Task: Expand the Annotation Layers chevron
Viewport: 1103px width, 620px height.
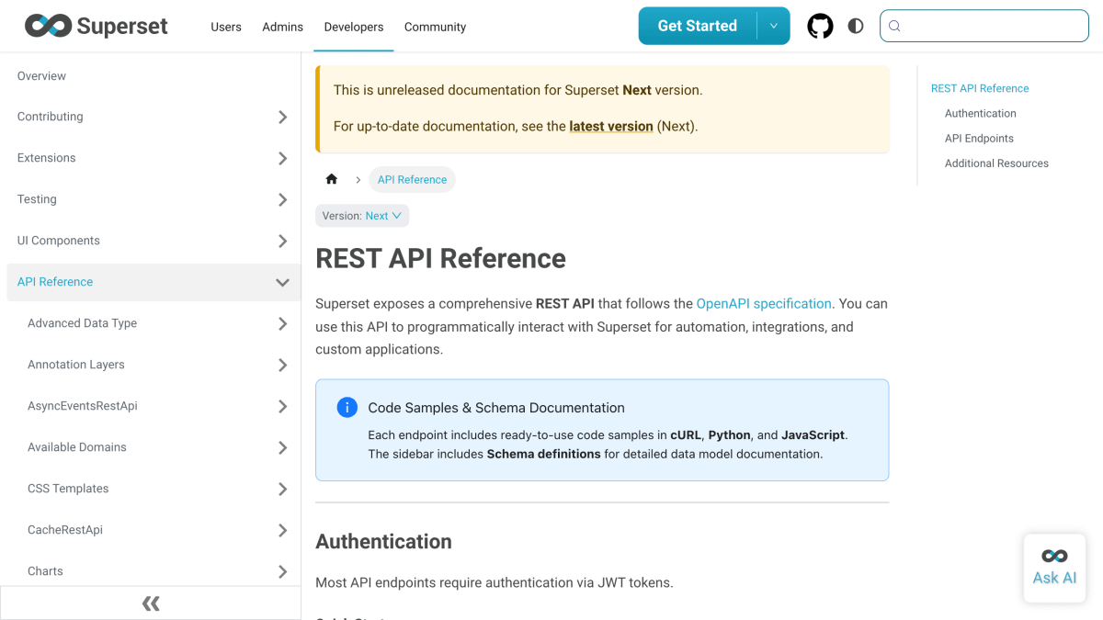Action: click(282, 365)
